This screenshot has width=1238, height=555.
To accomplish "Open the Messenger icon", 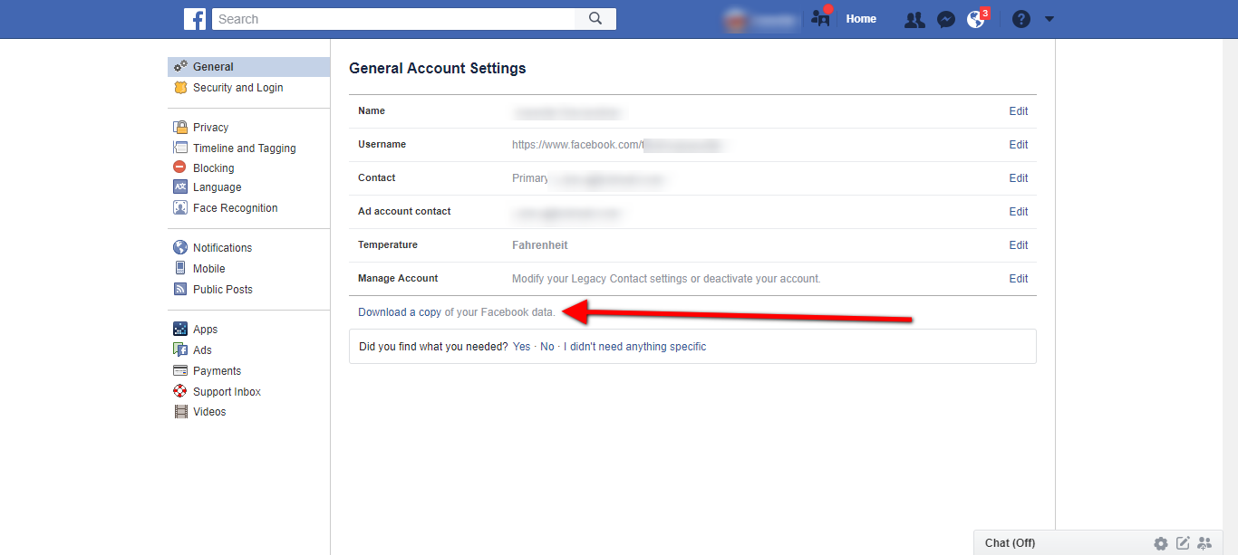I will pyautogui.click(x=946, y=19).
